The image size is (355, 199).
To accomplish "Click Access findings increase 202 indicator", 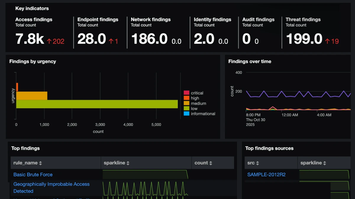I will coord(55,41).
